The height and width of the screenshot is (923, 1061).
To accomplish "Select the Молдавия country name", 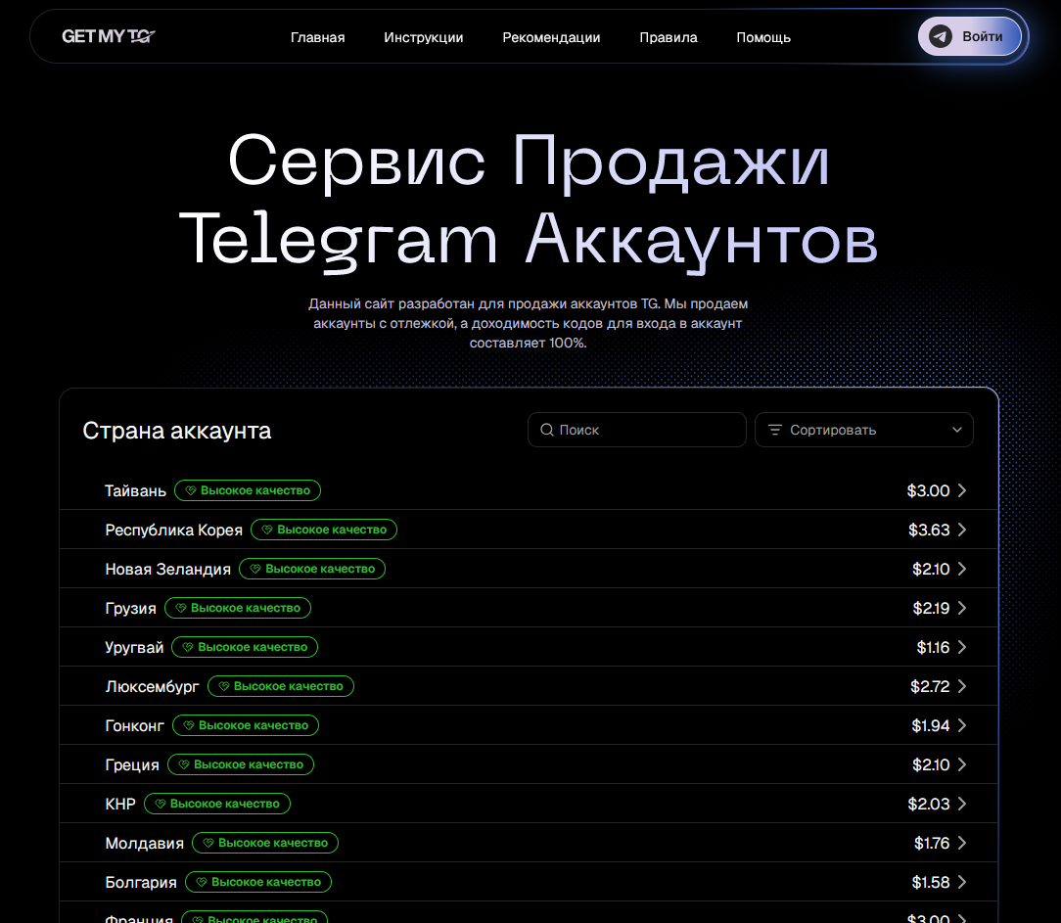I will [x=144, y=843].
